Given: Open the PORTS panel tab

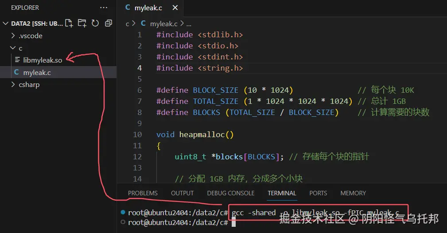Looking at the screenshot, I should [x=318, y=194].
